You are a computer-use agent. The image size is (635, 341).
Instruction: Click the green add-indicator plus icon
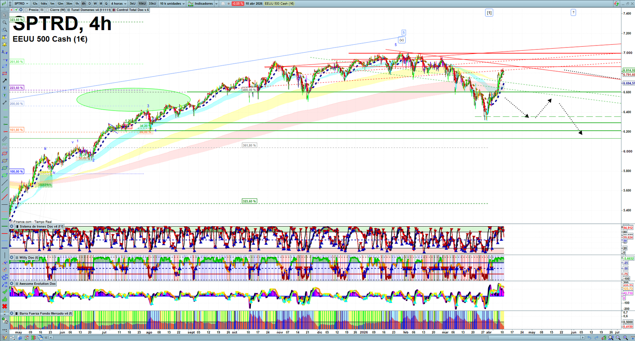[x=17, y=10]
